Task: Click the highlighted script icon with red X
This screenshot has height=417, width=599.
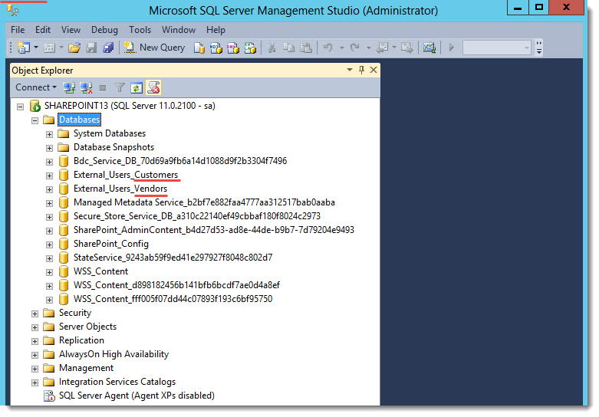Action: (x=153, y=88)
